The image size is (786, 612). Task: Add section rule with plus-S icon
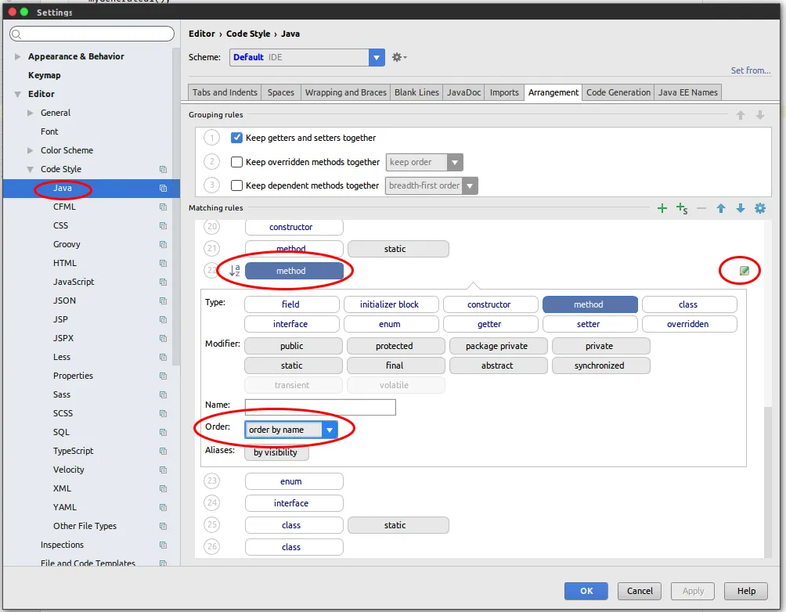[x=682, y=208]
